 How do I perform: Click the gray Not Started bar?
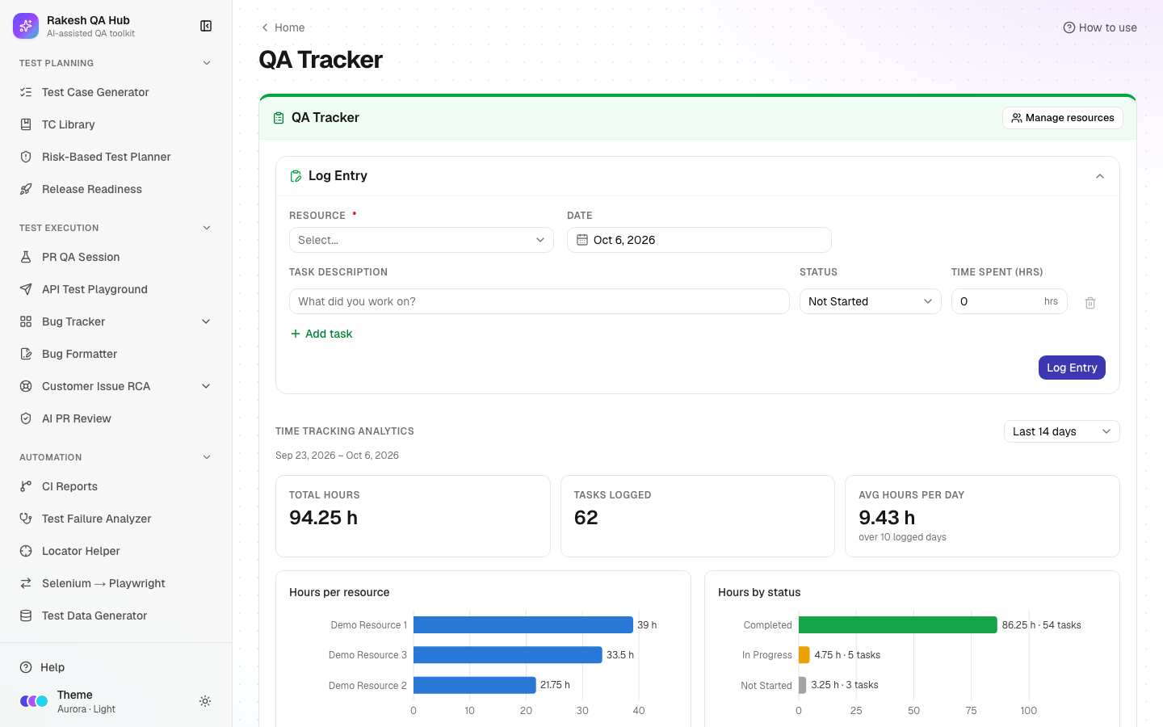pos(803,685)
